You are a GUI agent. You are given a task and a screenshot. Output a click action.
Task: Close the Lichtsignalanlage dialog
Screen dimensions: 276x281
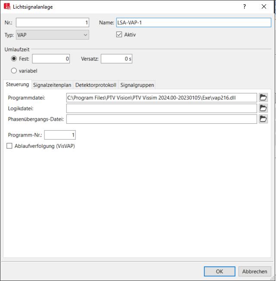pyautogui.click(x=264, y=7)
